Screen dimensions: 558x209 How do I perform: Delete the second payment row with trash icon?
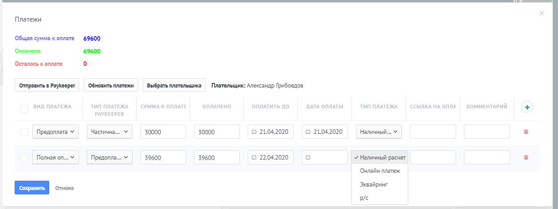pyautogui.click(x=526, y=157)
